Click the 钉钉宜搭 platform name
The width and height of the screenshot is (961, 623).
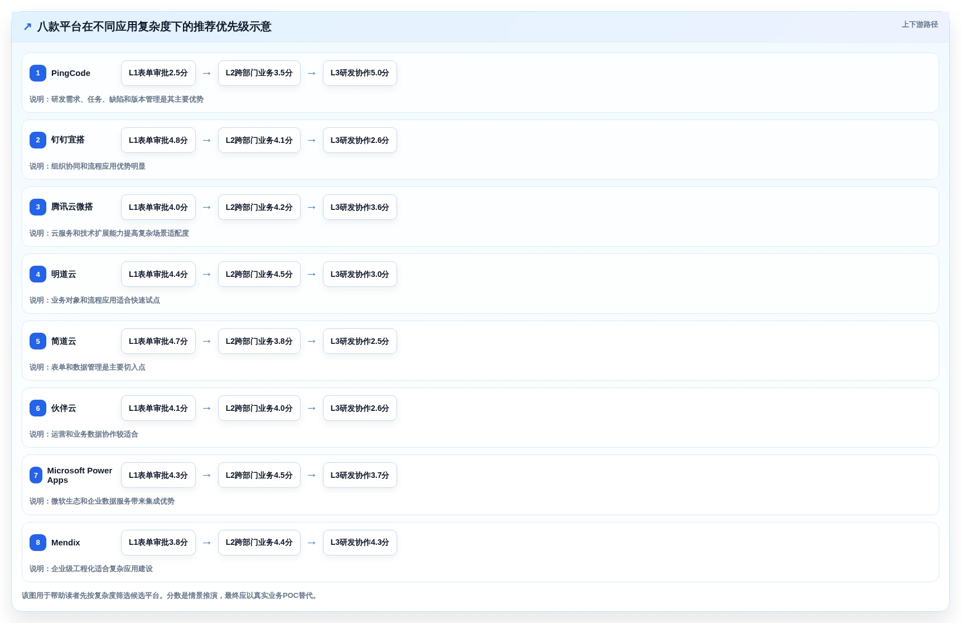click(68, 140)
